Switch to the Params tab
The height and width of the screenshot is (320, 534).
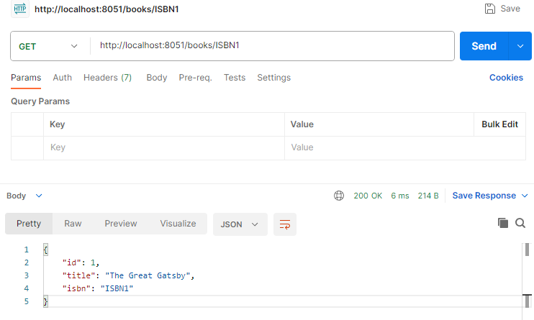26,78
